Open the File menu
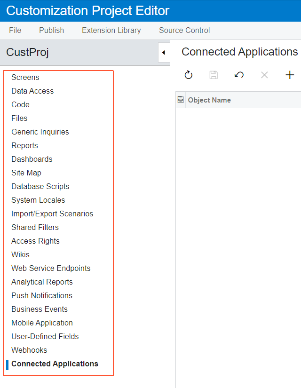The image size is (301, 388). pyautogui.click(x=15, y=30)
